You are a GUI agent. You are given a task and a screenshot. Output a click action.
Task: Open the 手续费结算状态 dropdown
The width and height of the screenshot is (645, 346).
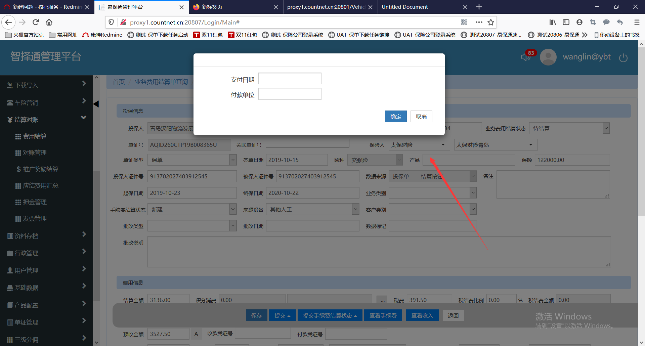[192, 209]
